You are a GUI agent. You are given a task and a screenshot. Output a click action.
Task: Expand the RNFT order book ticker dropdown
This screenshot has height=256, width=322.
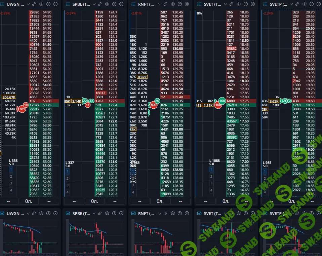click(x=159, y=4)
